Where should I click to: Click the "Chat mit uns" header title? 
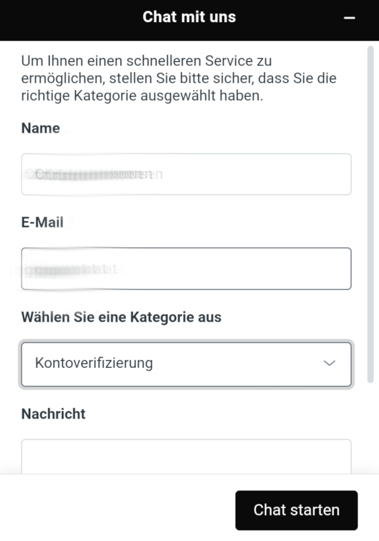click(189, 17)
